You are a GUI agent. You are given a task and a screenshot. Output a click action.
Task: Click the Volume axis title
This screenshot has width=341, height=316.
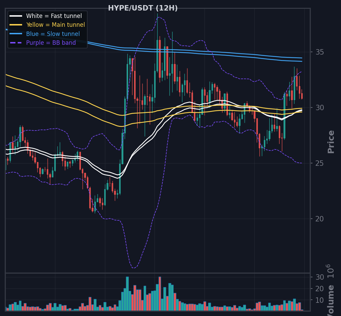(331, 301)
